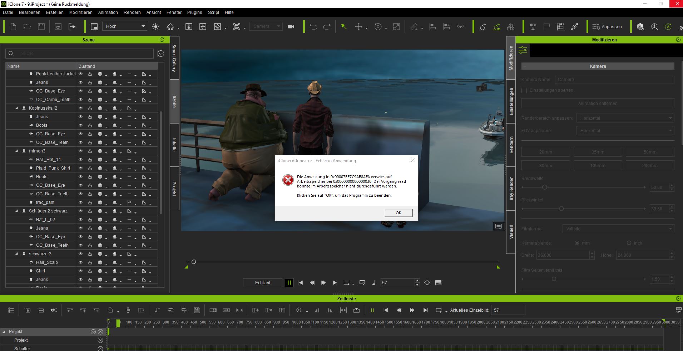Click the Undo arrow icon
This screenshot has width=683, height=351.
313,26
